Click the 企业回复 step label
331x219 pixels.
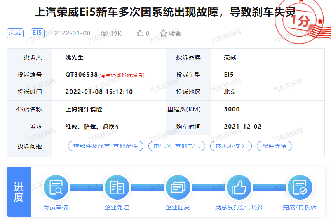click(178, 207)
